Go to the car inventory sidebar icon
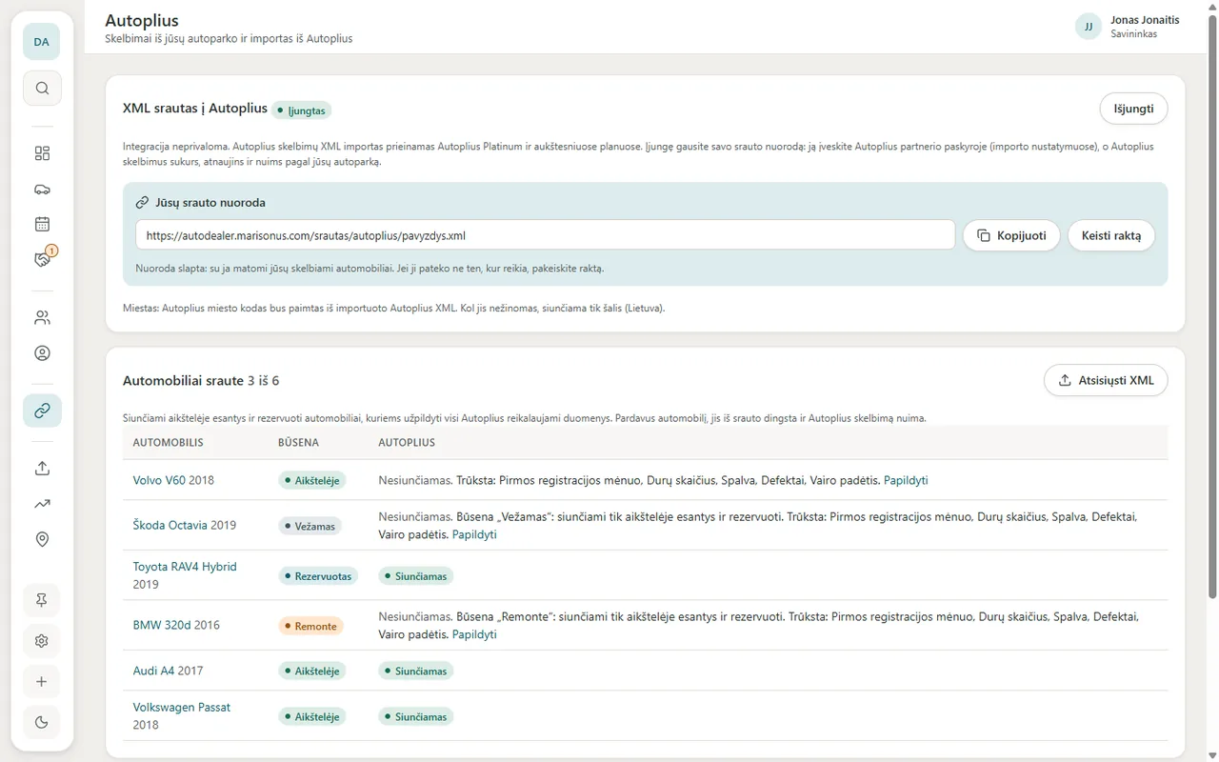Viewport: 1219px width, 762px height. click(x=42, y=189)
